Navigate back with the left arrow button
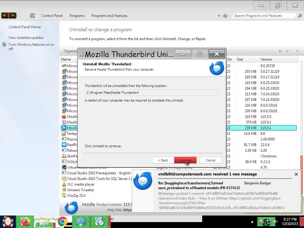Viewport: 304px width, 228px height. click(x=5, y=15)
